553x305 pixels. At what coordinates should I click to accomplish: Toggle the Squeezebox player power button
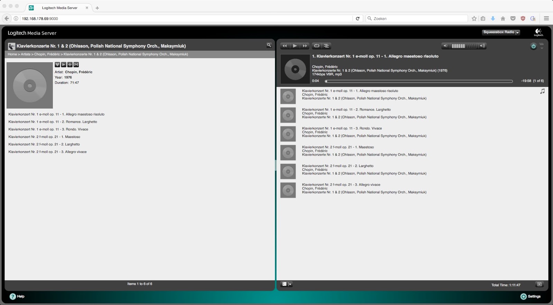tap(533, 46)
